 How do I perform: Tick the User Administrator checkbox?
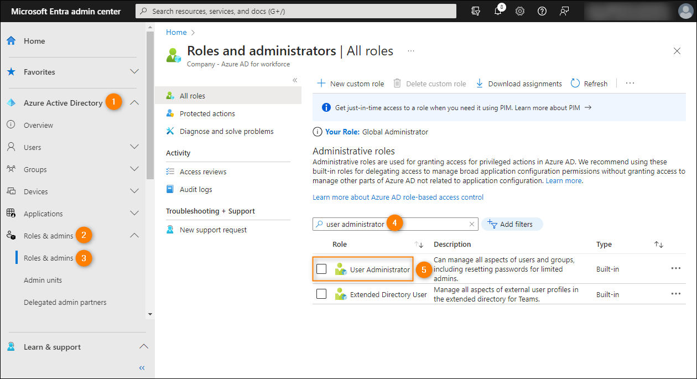321,269
